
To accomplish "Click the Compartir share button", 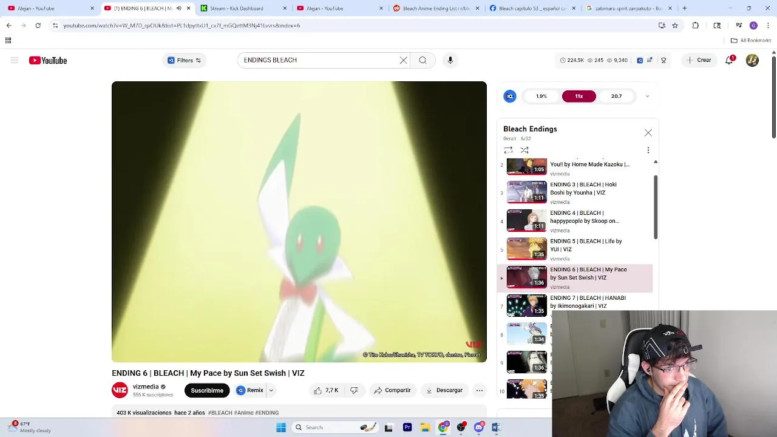I will click(393, 390).
